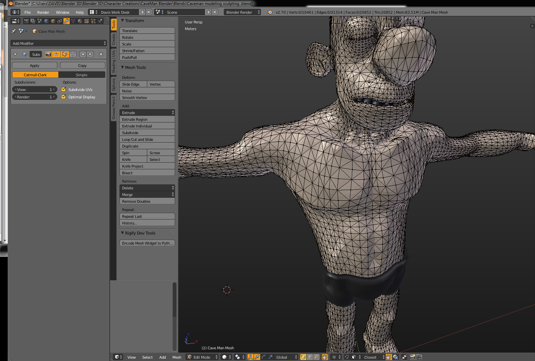Render OpenGL still image from viewport
This screenshot has width=535, height=361.
coord(413,357)
